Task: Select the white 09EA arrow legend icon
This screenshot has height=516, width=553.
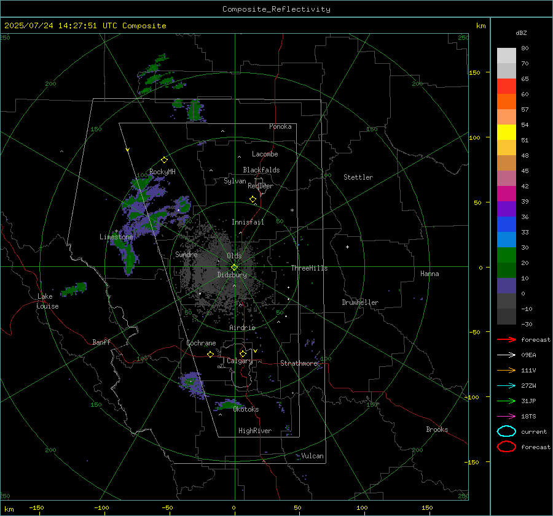Action: pyautogui.click(x=506, y=355)
